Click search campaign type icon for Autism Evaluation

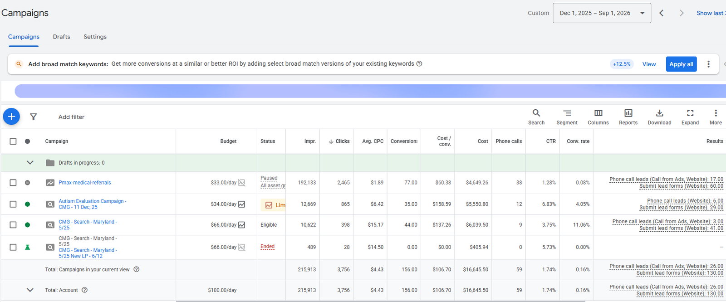50,205
